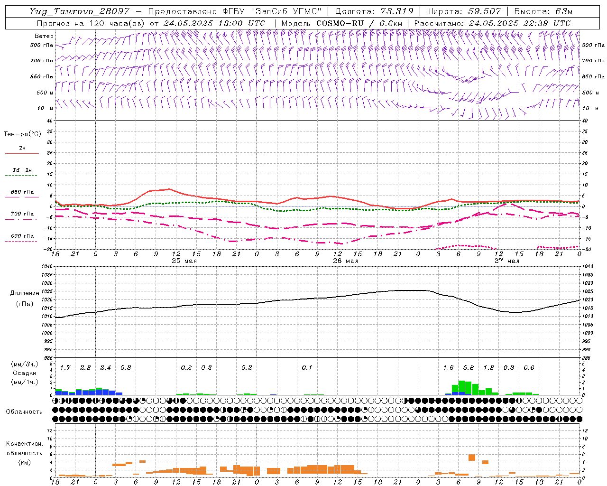Select the forecast start 24.05.2025 18:00 UTC
Viewport: 607px width, 486px height.
pyautogui.click(x=214, y=23)
